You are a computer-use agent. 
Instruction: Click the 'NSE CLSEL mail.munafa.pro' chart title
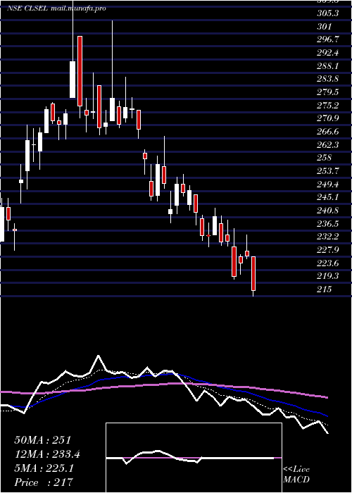click(56, 8)
